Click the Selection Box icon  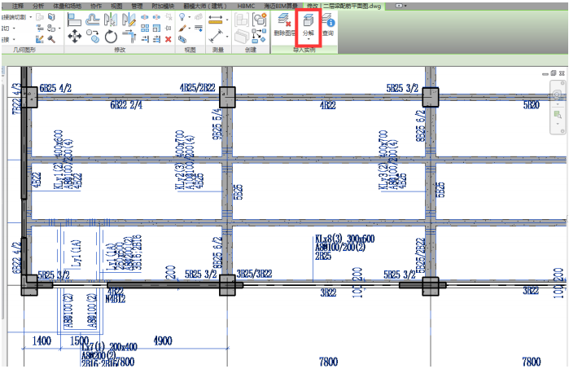(x=182, y=39)
